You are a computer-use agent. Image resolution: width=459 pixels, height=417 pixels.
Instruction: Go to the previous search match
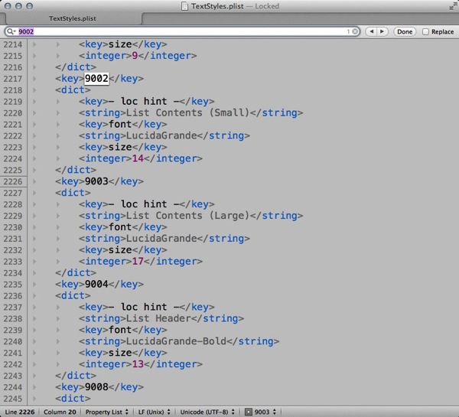point(372,31)
